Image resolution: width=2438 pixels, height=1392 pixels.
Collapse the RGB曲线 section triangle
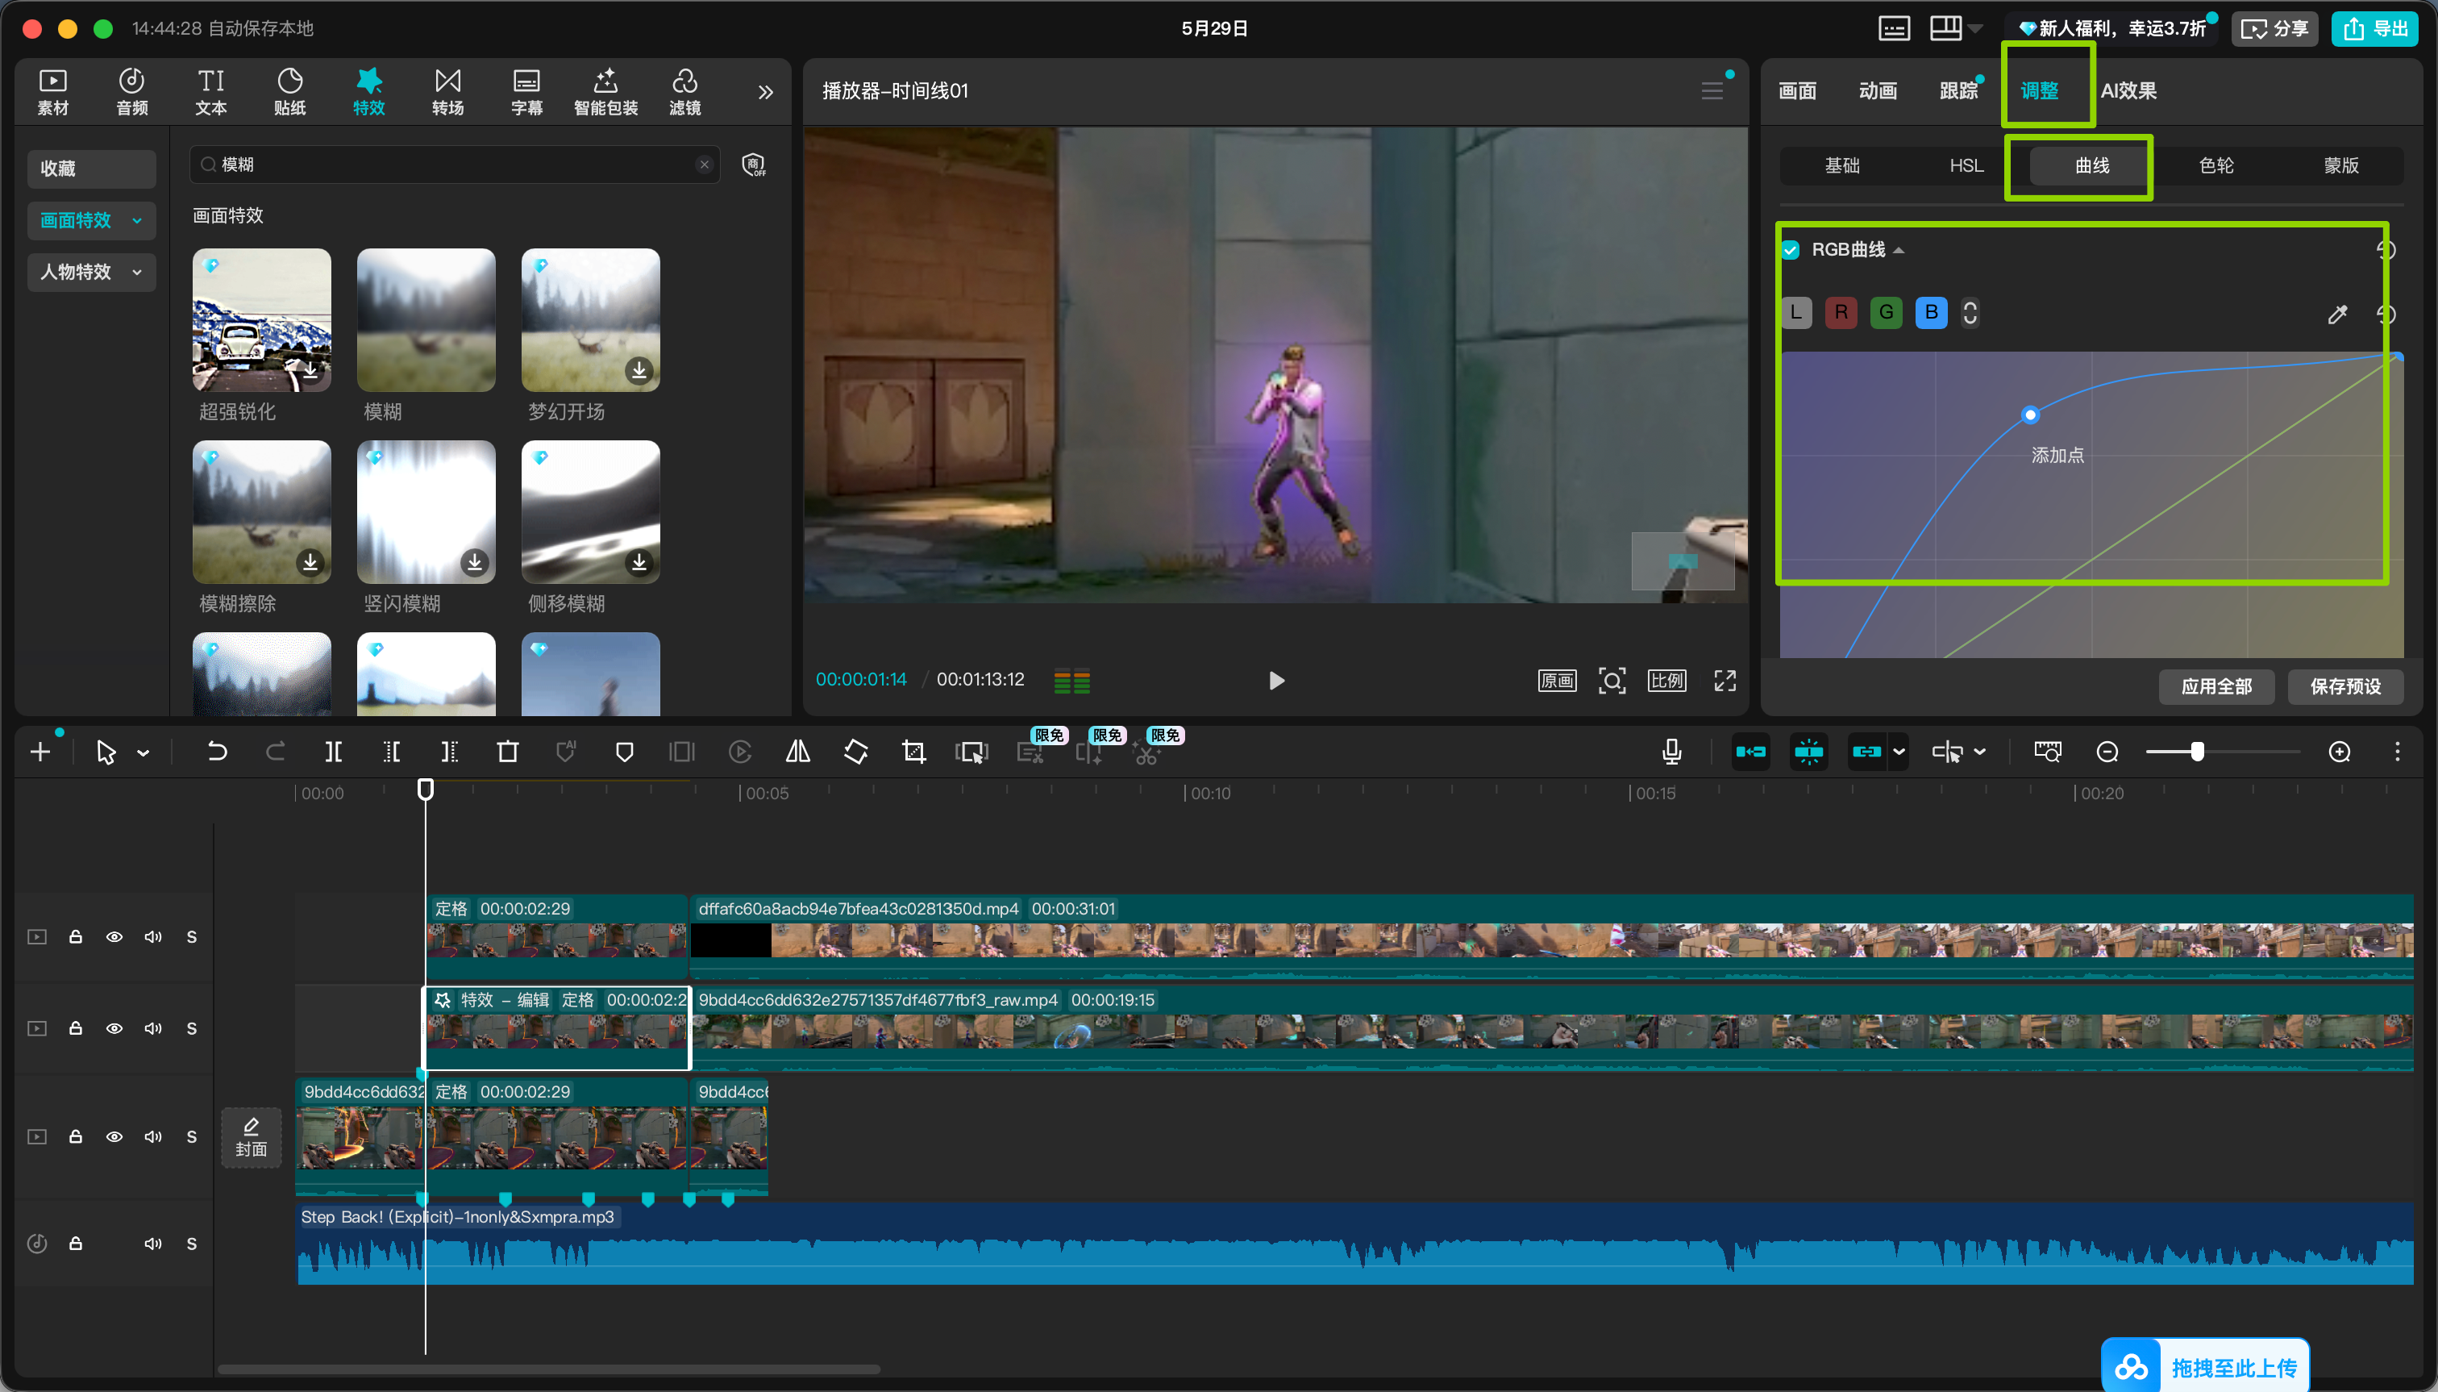[x=1899, y=251]
